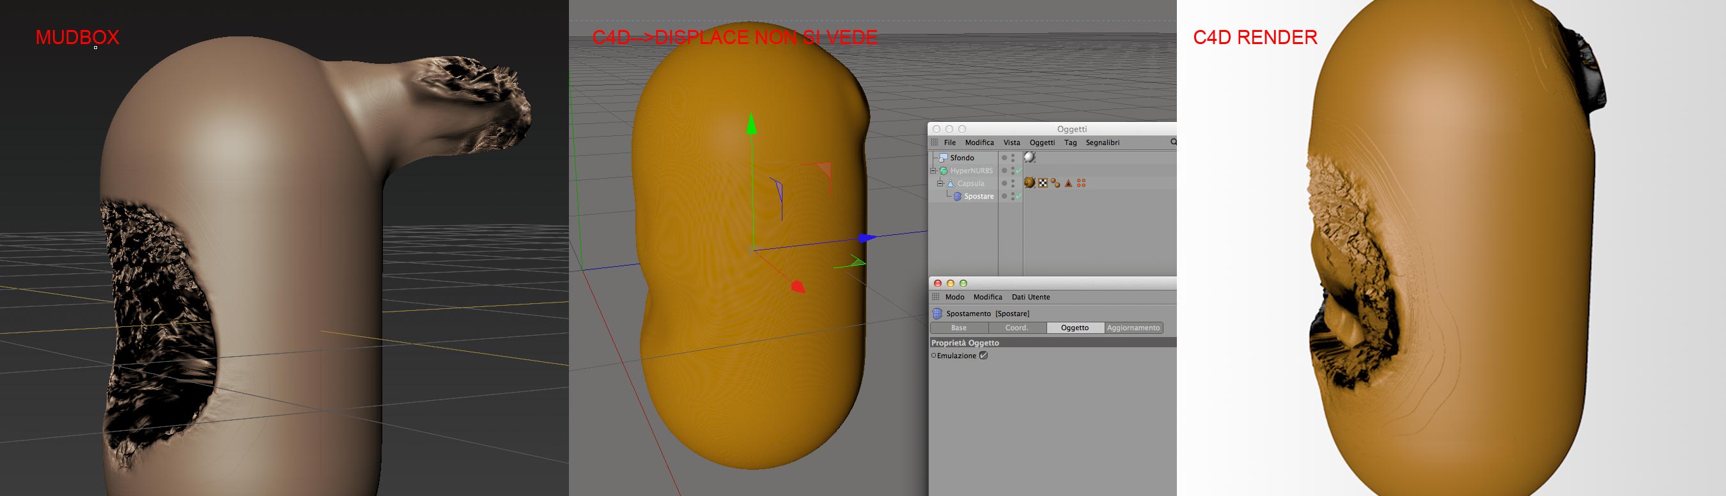
Task: Open the Tag menu
Action: point(1071,142)
